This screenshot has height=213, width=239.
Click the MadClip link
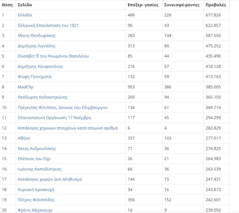pos(25,87)
